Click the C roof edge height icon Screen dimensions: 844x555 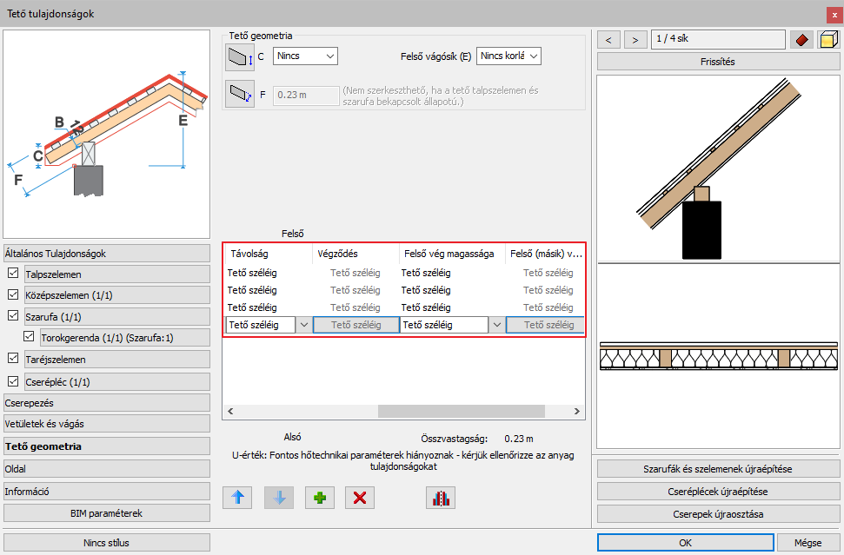[x=240, y=57]
